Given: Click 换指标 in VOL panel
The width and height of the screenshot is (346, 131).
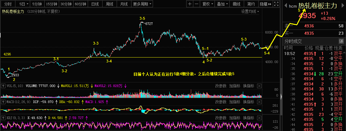Looking at the screenshot, I should [248, 86].
